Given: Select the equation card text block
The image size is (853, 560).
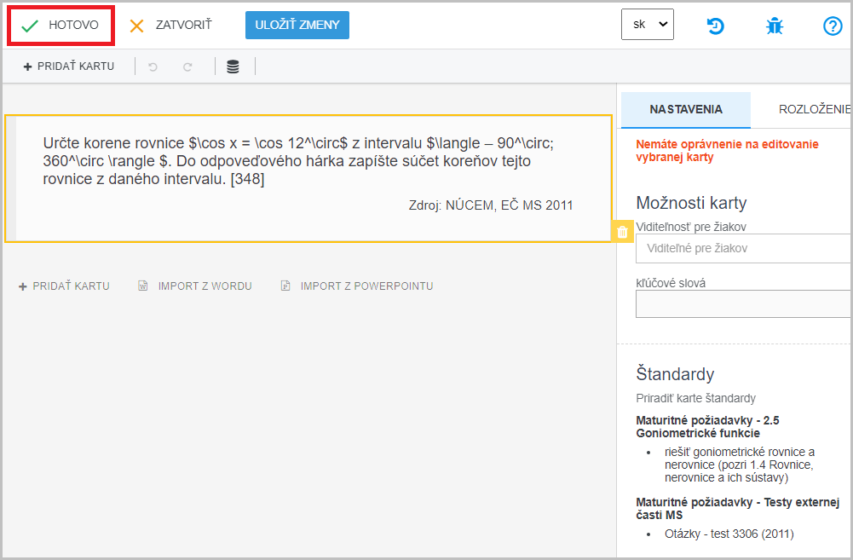Looking at the screenshot, I should [308, 177].
